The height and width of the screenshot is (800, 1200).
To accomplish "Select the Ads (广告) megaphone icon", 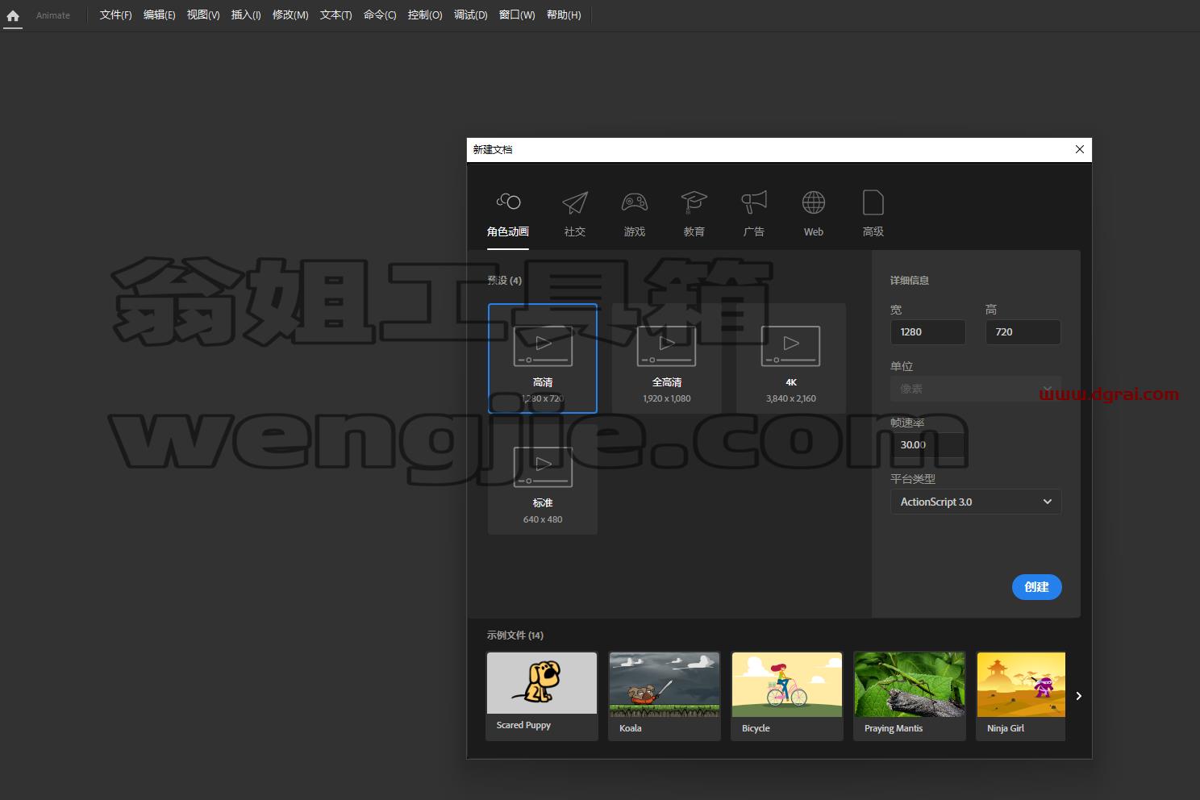I will click(x=754, y=203).
